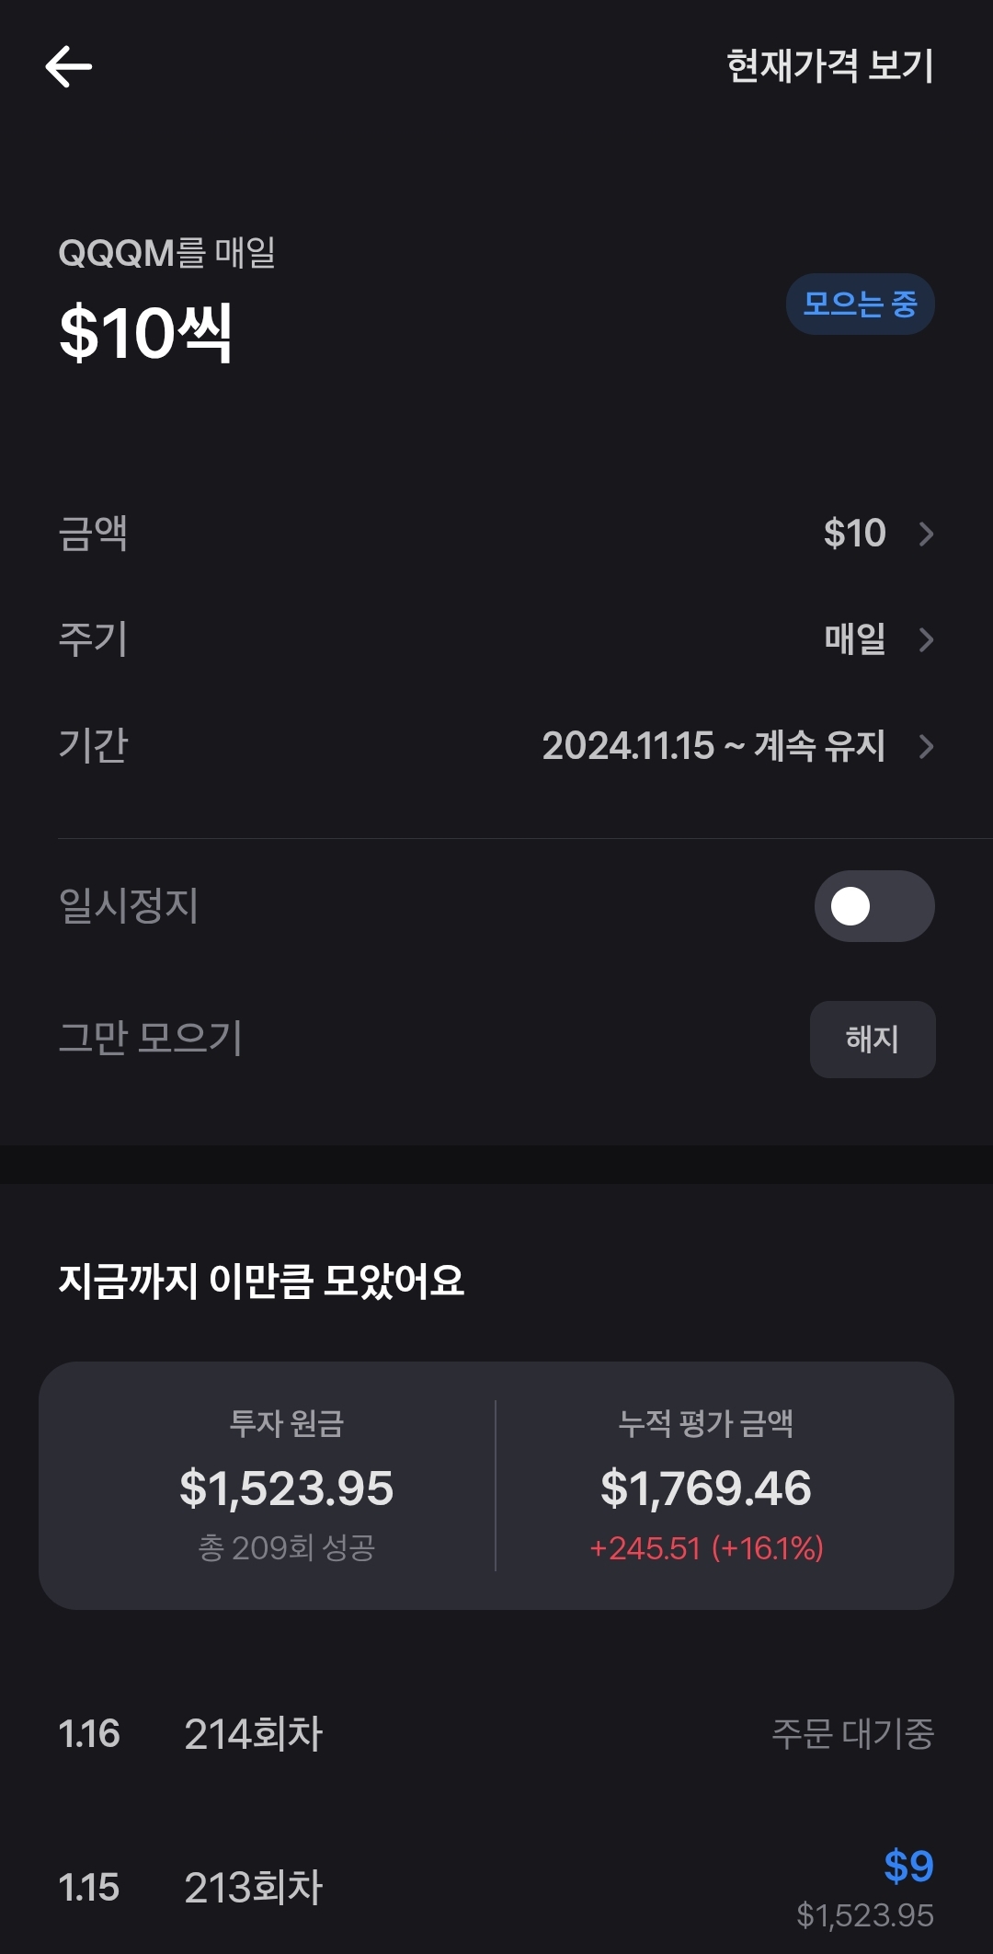Tap the 주문 대기중 status label
This screenshot has width=993, height=1954.
coord(852,1734)
